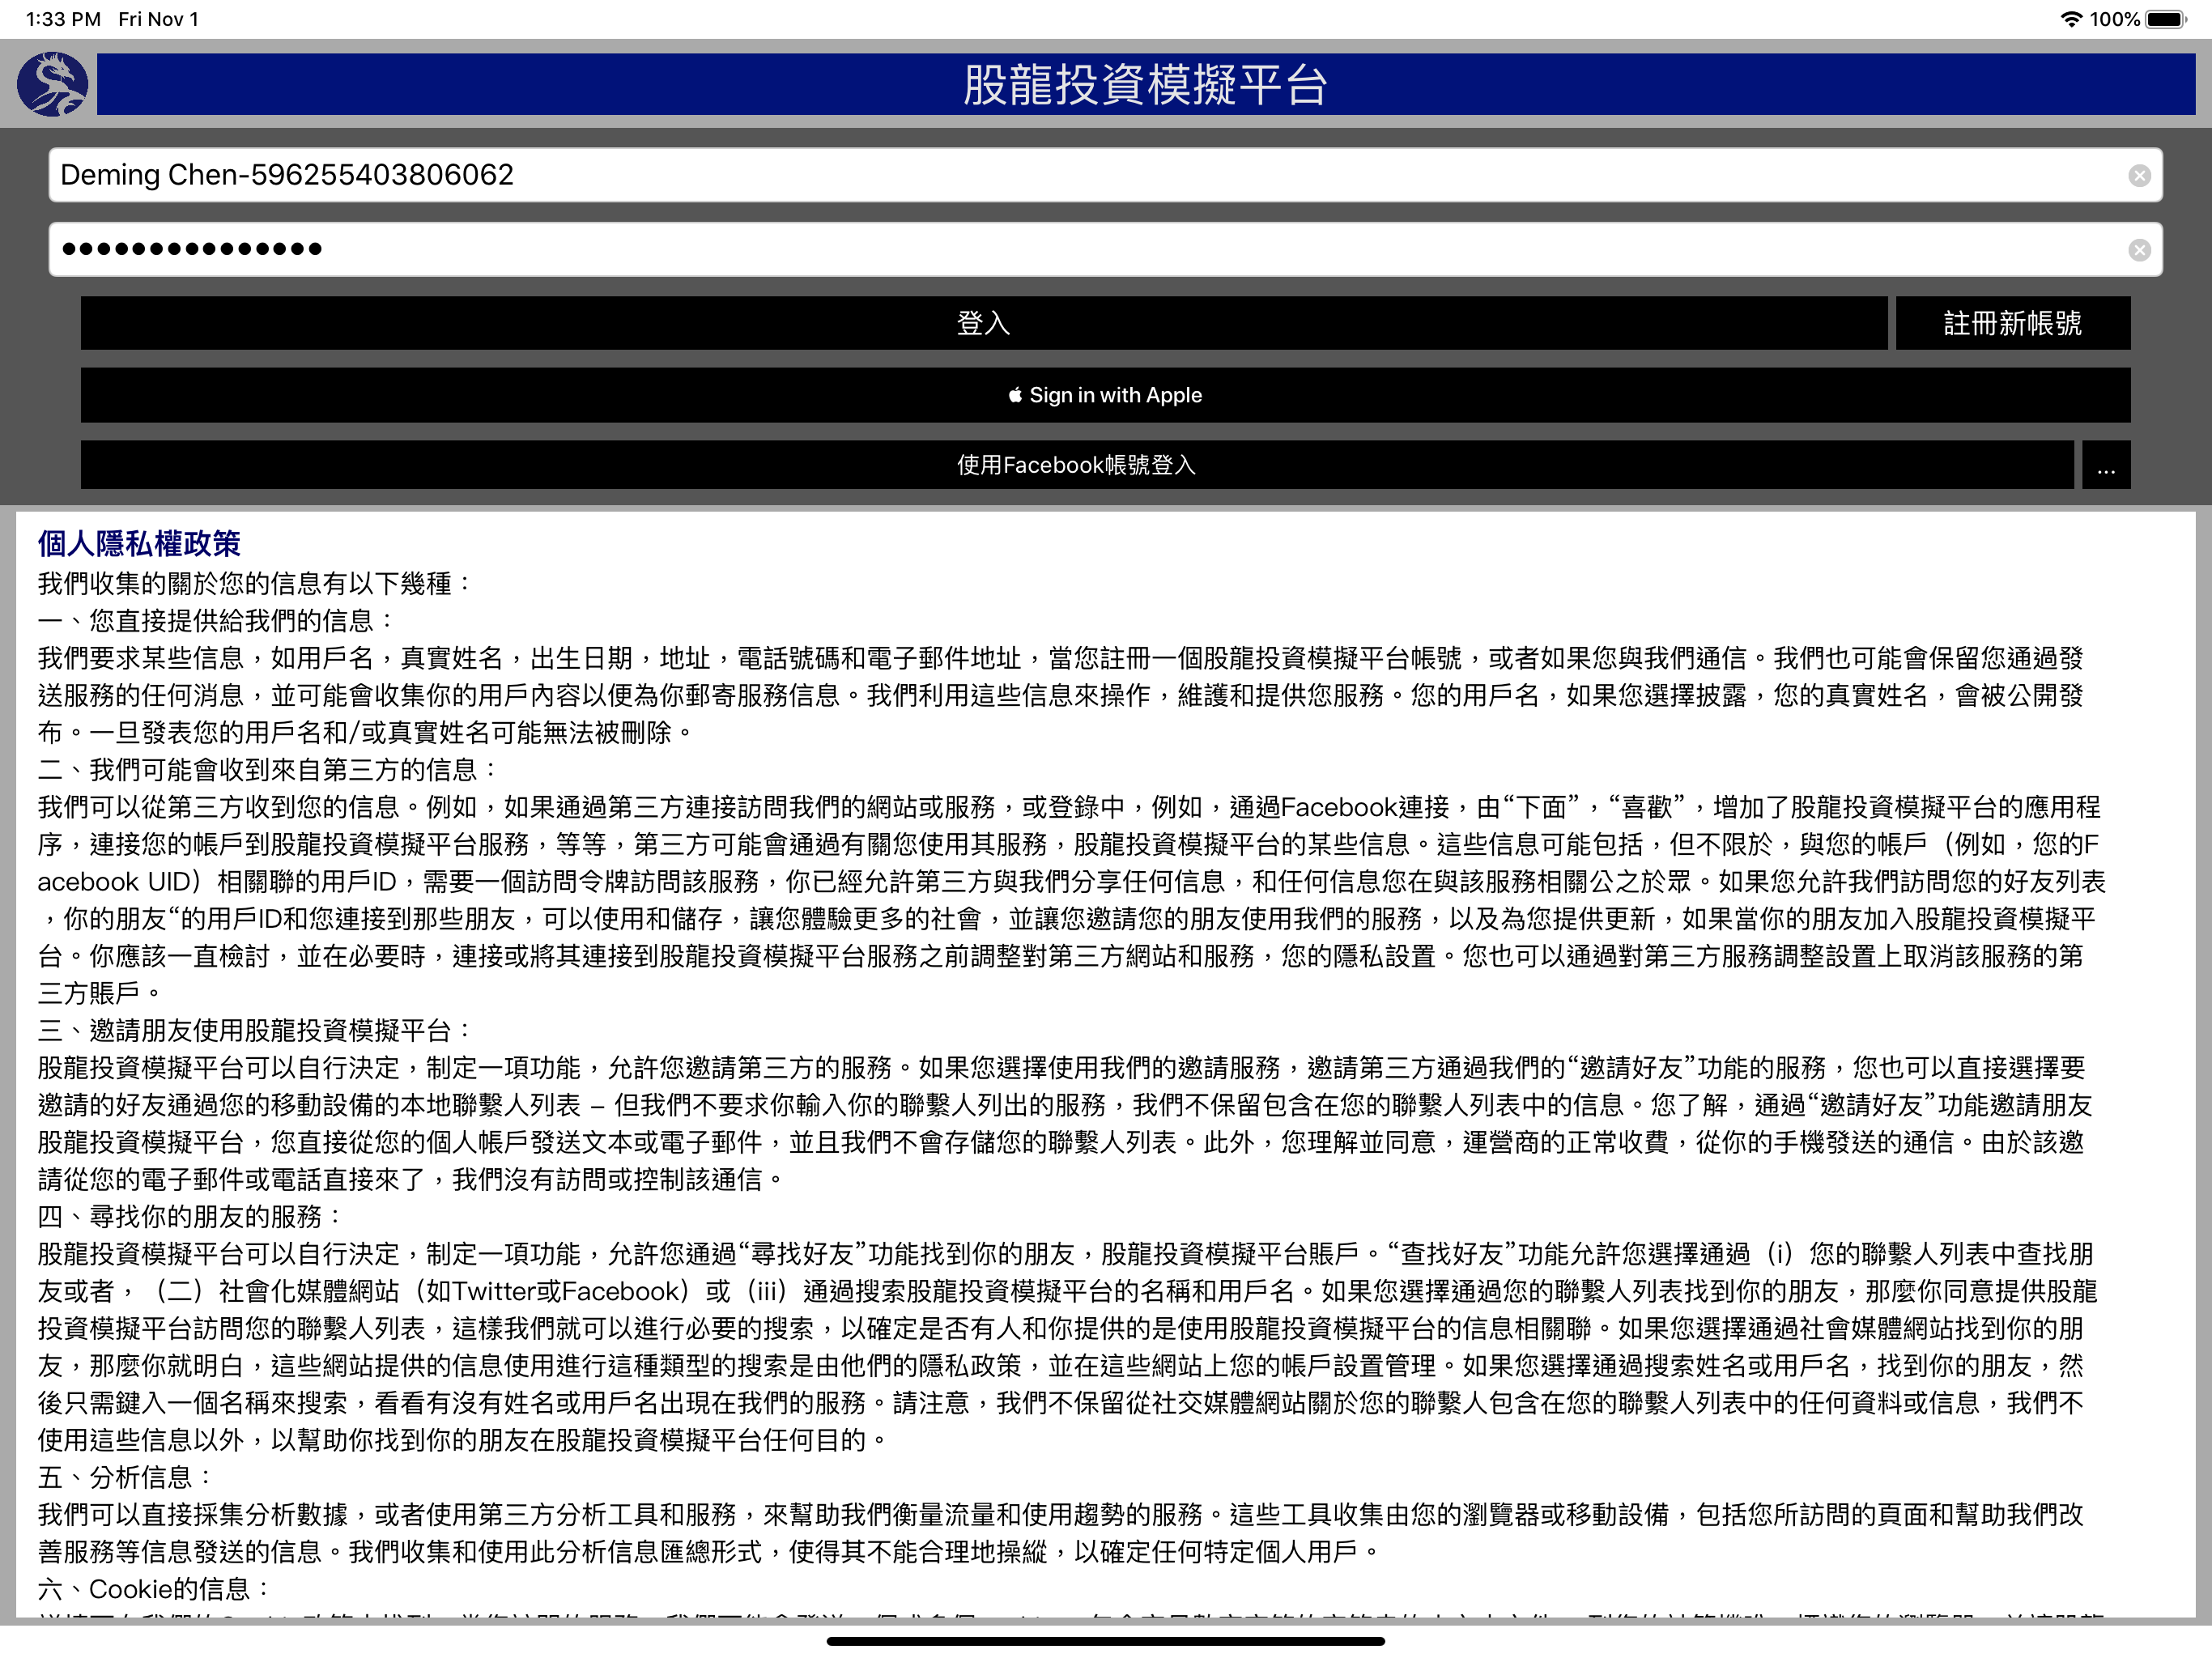Tap the Wi-Fi status icon

click(x=2072, y=19)
